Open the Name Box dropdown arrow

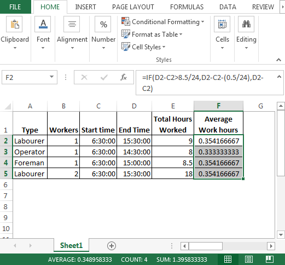(51, 77)
